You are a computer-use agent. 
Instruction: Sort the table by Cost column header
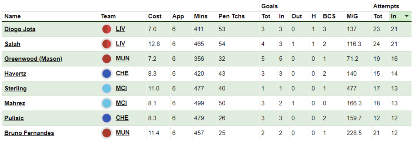155,16
